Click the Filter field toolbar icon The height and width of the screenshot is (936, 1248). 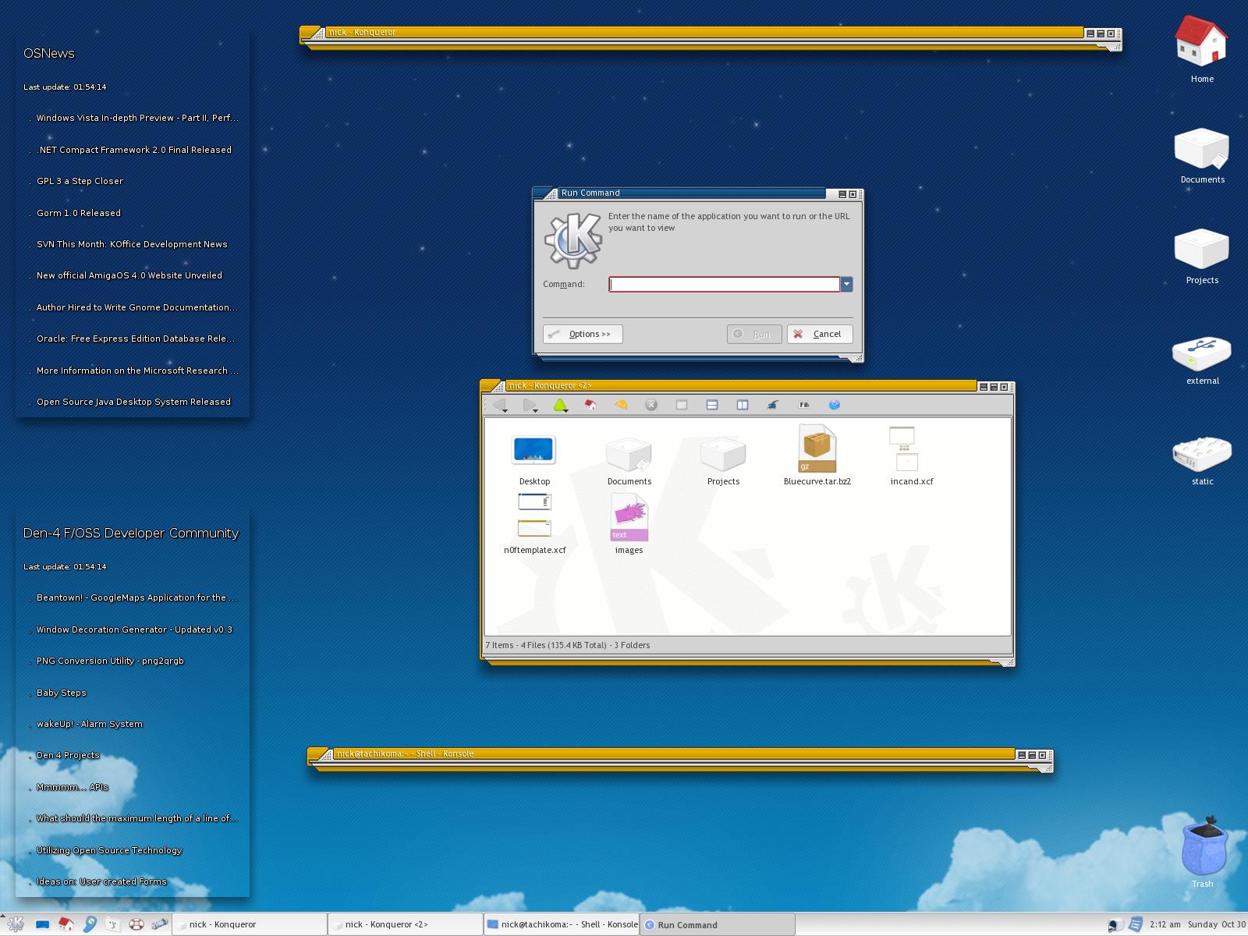(x=804, y=405)
